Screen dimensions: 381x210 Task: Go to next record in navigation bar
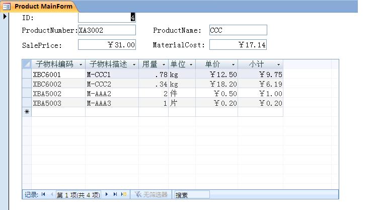pos(107,194)
